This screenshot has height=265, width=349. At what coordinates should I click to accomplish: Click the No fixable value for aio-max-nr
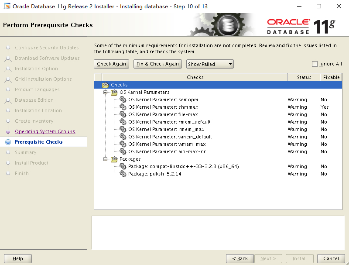(324, 151)
